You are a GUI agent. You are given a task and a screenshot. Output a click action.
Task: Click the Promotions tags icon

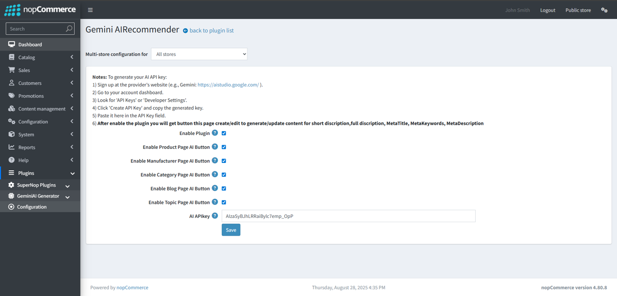pyautogui.click(x=12, y=95)
